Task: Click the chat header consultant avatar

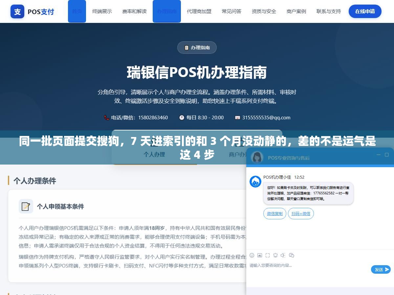Action: click(x=257, y=157)
